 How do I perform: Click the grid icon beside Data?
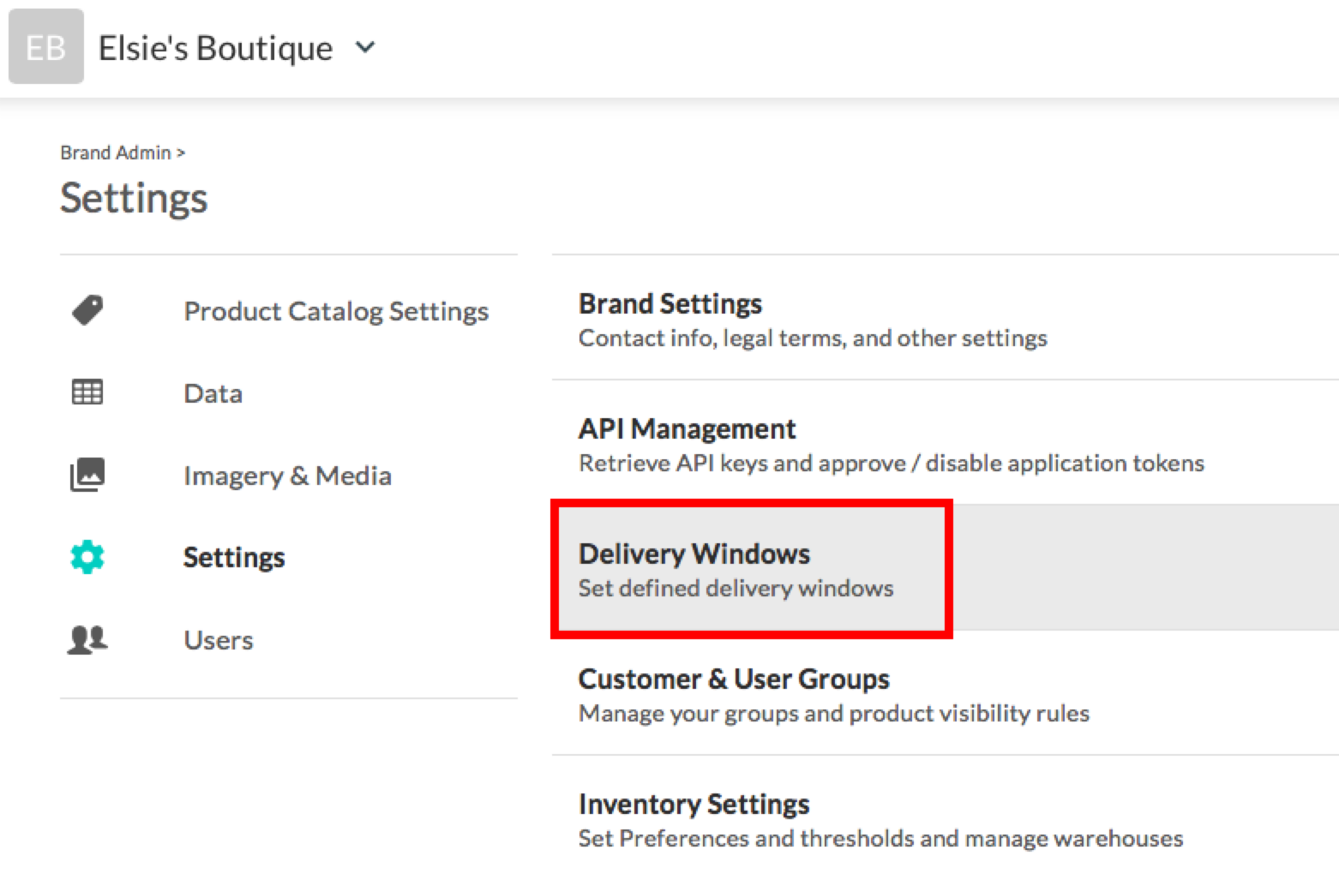point(87,392)
